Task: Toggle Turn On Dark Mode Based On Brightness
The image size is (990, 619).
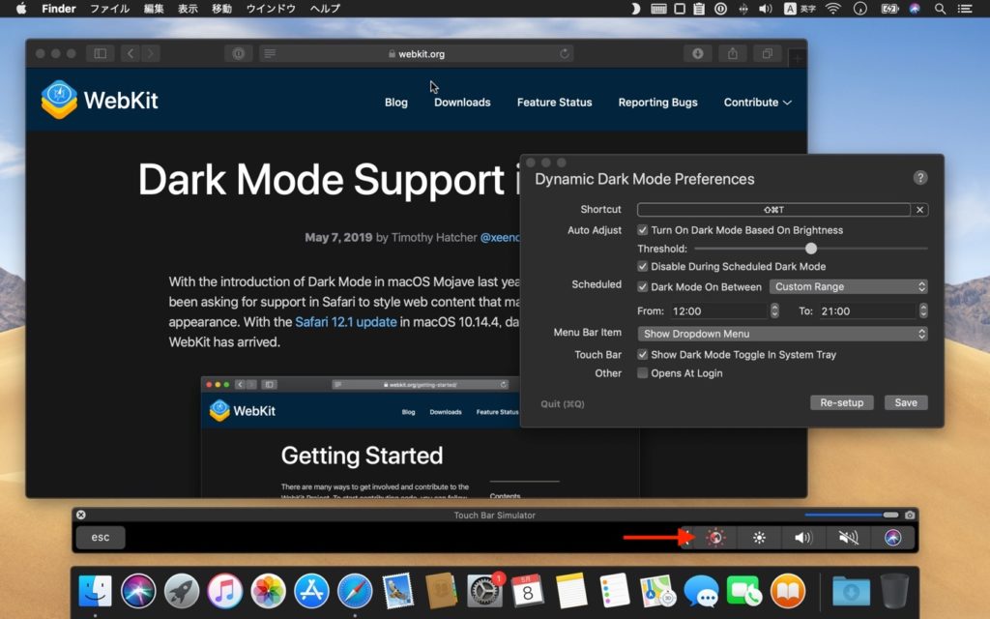Action: pyautogui.click(x=643, y=230)
